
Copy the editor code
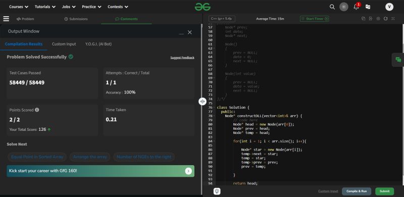coord(363,19)
